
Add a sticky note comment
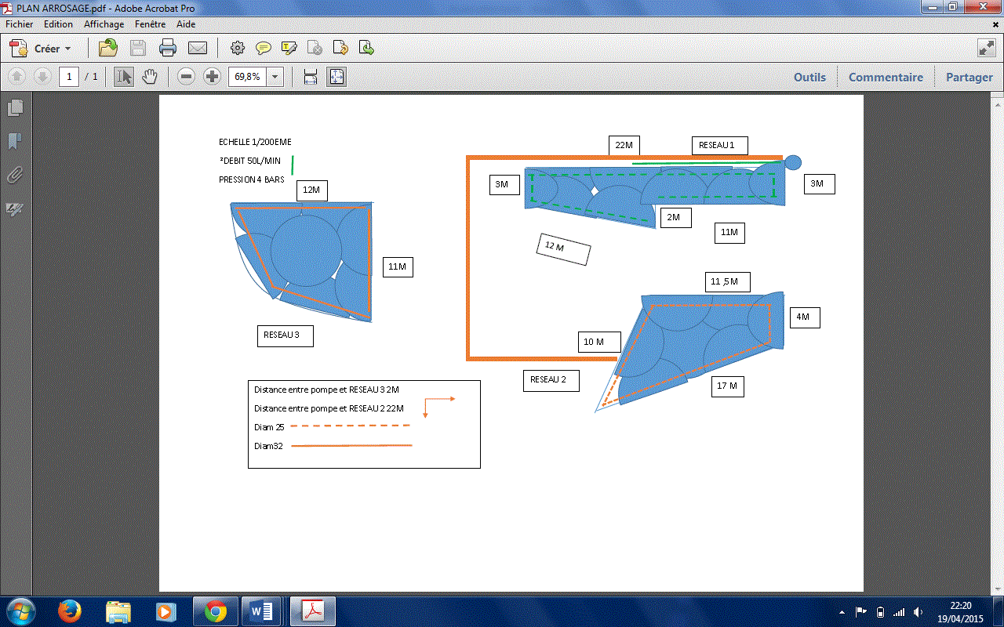[264, 49]
